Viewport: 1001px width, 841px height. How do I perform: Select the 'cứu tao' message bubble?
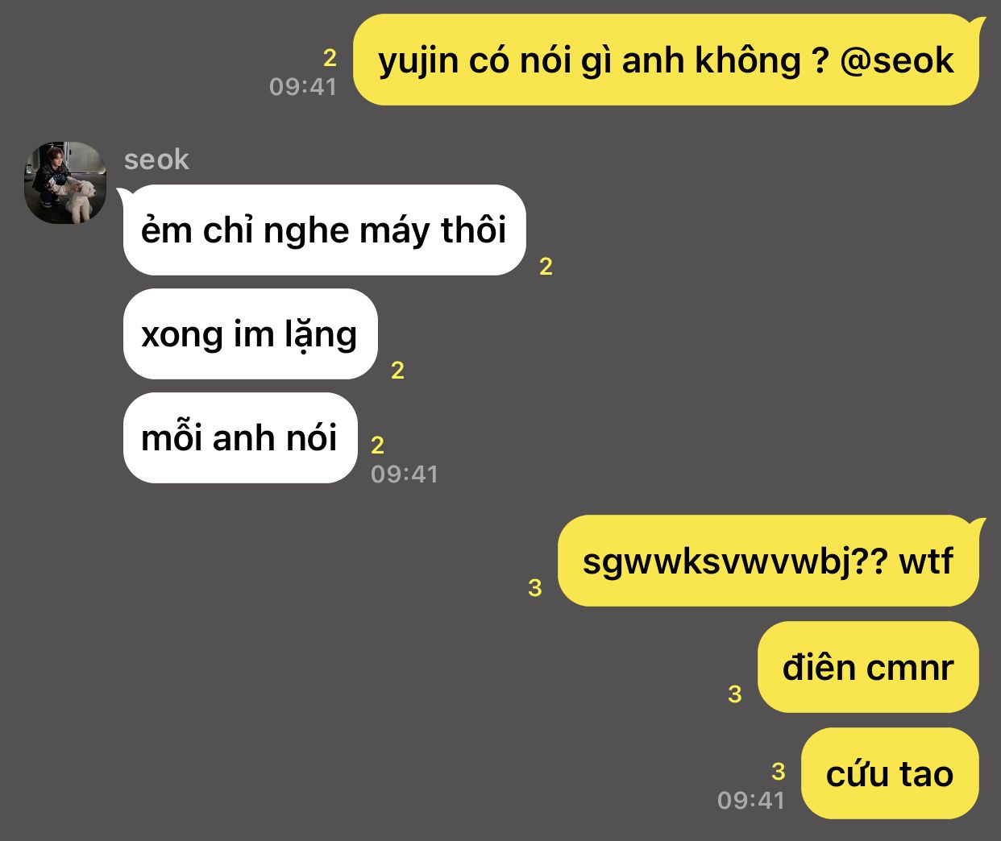[890, 774]
